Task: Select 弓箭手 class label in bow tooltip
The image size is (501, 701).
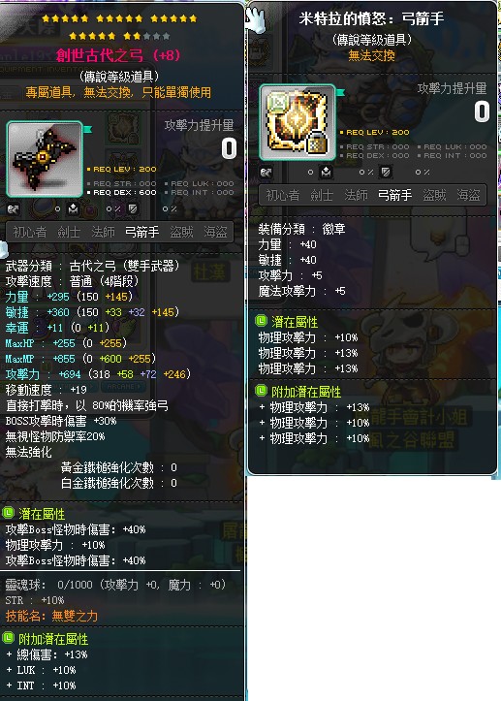Action: coord(141,232)
